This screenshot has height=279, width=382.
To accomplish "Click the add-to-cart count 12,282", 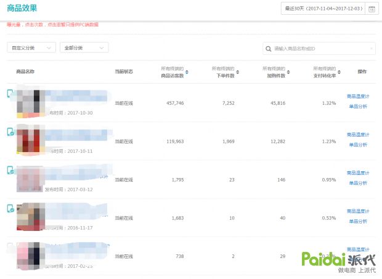I will pos(278,142).
